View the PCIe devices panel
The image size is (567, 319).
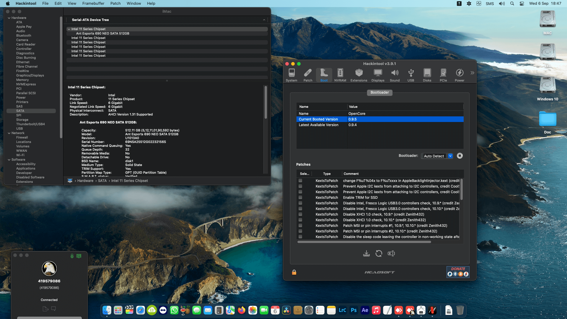[x=443, y=75]
